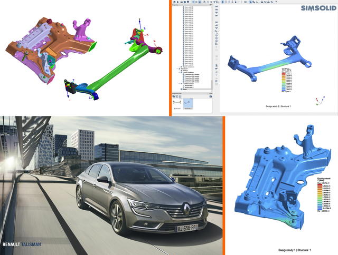Screen dimensions: 338x255
Task: Select the highlighted Bookmark 2 thumbnail
Action: tap(188, 104)
